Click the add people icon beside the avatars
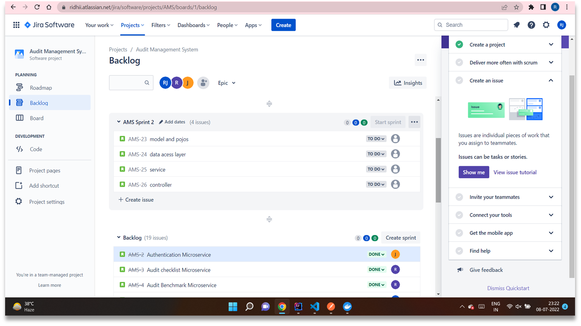 (203, 83)
